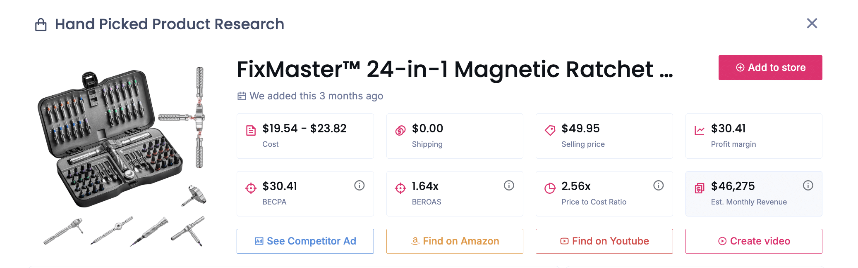The height and width of the screenshot is (268, 858).
Task: Click the target icon beside BECPA
Action: click(x=251, y=186)
